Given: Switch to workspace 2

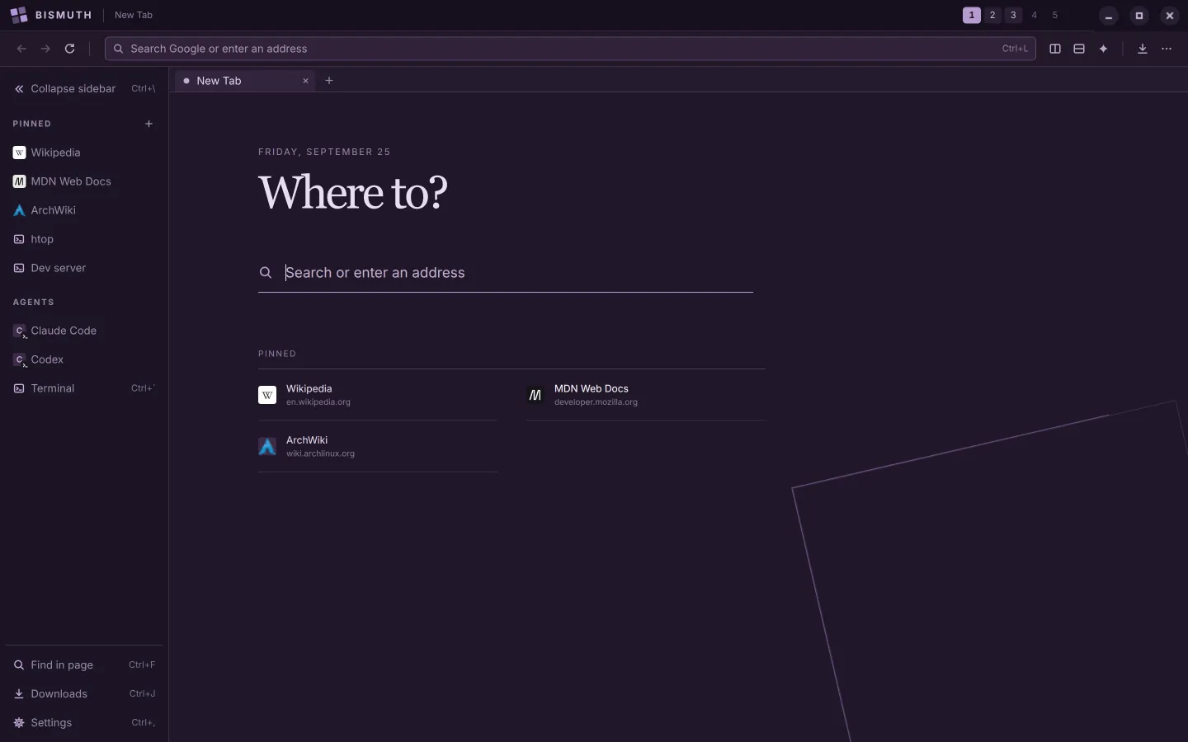Looking at the screenshot, I should coord(992,15).
